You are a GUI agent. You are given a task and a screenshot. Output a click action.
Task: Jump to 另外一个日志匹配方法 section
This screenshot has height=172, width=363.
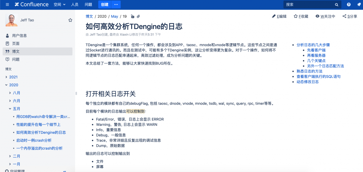click(325, 66)
